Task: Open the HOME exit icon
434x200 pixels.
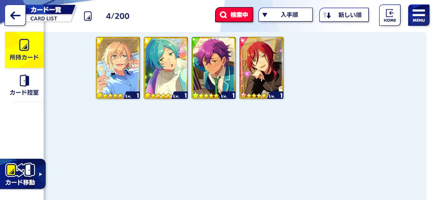Action: pos(390,15)
